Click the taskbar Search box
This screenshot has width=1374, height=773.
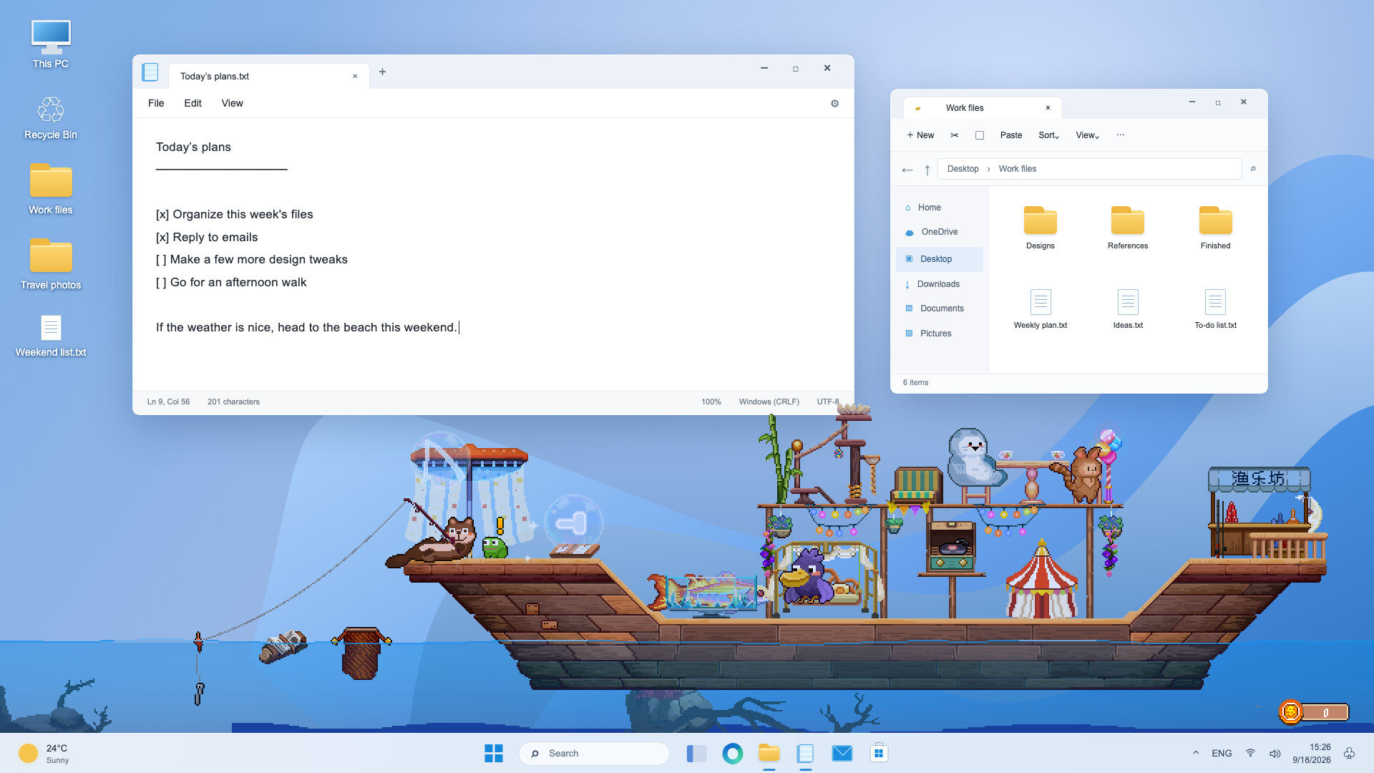tap(594, 754)
